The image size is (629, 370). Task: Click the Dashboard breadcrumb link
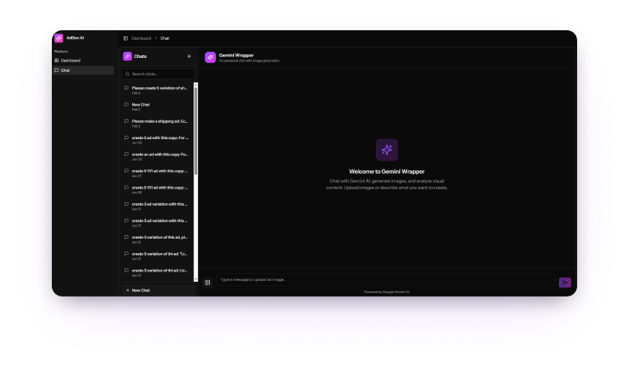pos(141,38)
